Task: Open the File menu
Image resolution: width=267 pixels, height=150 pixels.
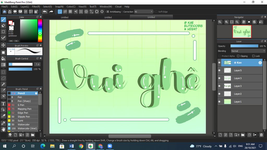Action: pyautogui.click(x=5, y=7)
